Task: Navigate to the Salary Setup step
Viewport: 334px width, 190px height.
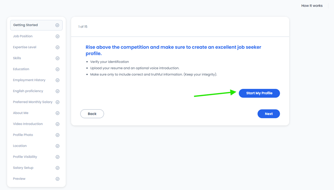Action: (36, 168)
